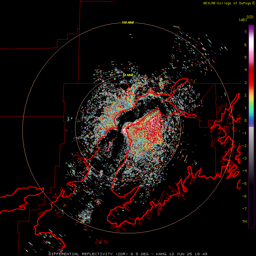Click the 0.5 DEG elevation text

coord(140,254)
